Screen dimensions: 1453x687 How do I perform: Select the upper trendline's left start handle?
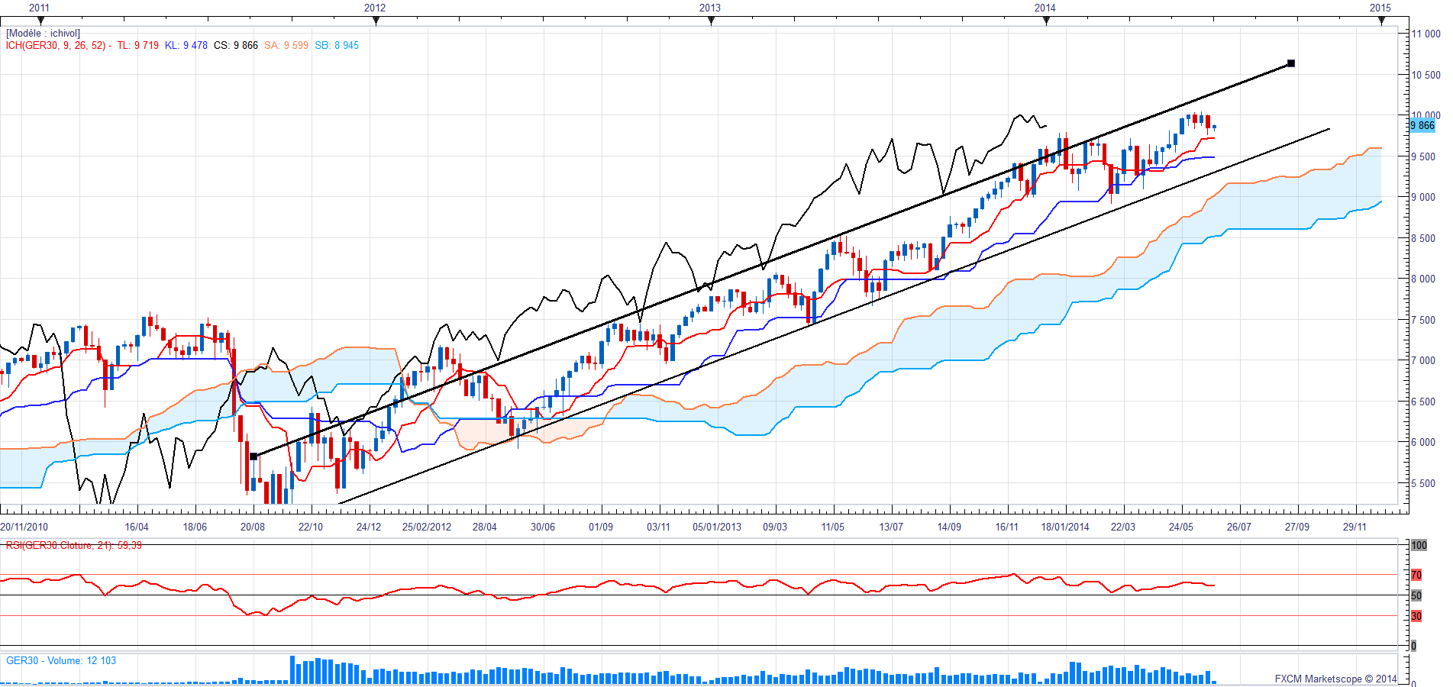coord(253,456)
